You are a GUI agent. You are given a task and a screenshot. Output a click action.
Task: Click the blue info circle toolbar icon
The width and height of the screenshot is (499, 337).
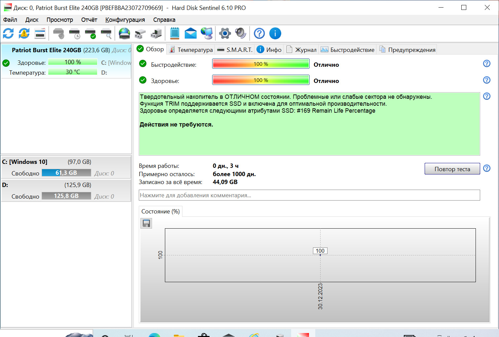275,33
